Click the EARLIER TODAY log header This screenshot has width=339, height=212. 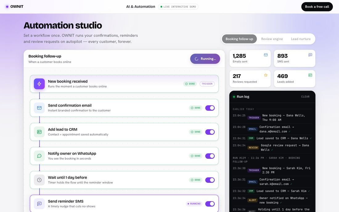(x=243, y=109)
